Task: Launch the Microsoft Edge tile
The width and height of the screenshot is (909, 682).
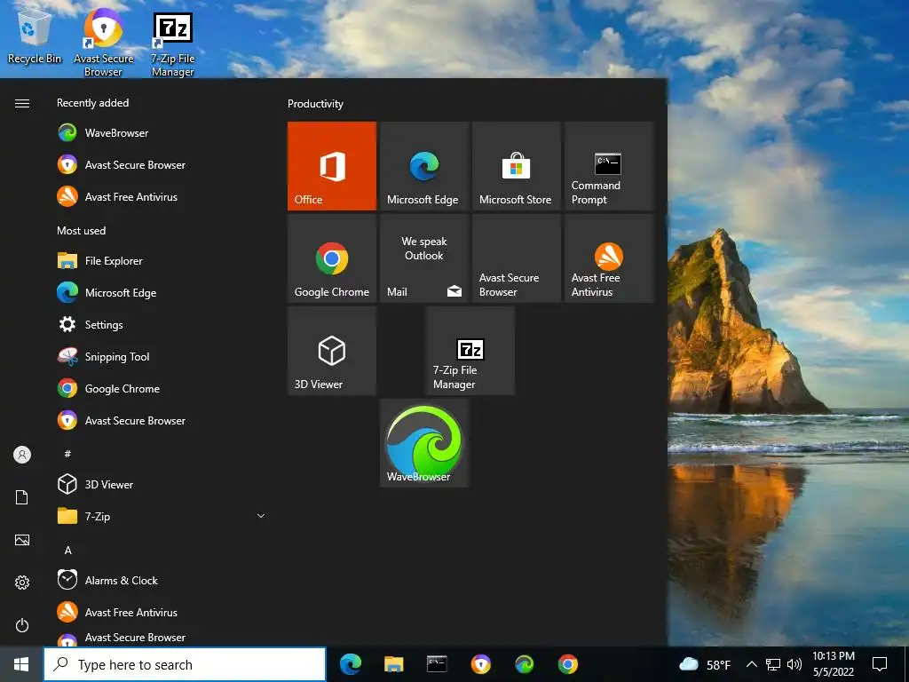Action: [x=423, y=166]
